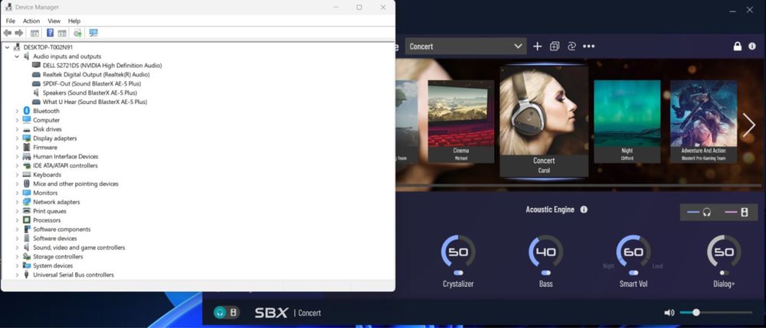Open the Concert profile dropdown
Image resolution: width=766 pixels, height=328 pixels.
click(x=466, y=47)
